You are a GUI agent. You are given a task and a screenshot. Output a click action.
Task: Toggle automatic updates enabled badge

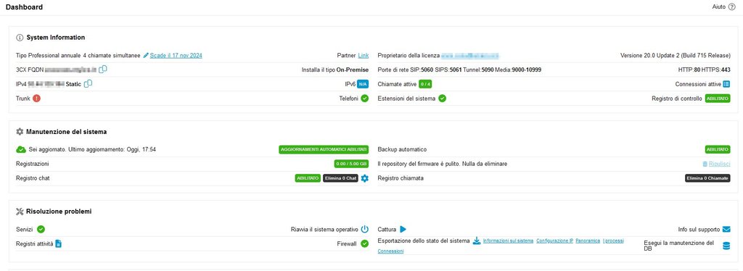[x=324, y=149]
